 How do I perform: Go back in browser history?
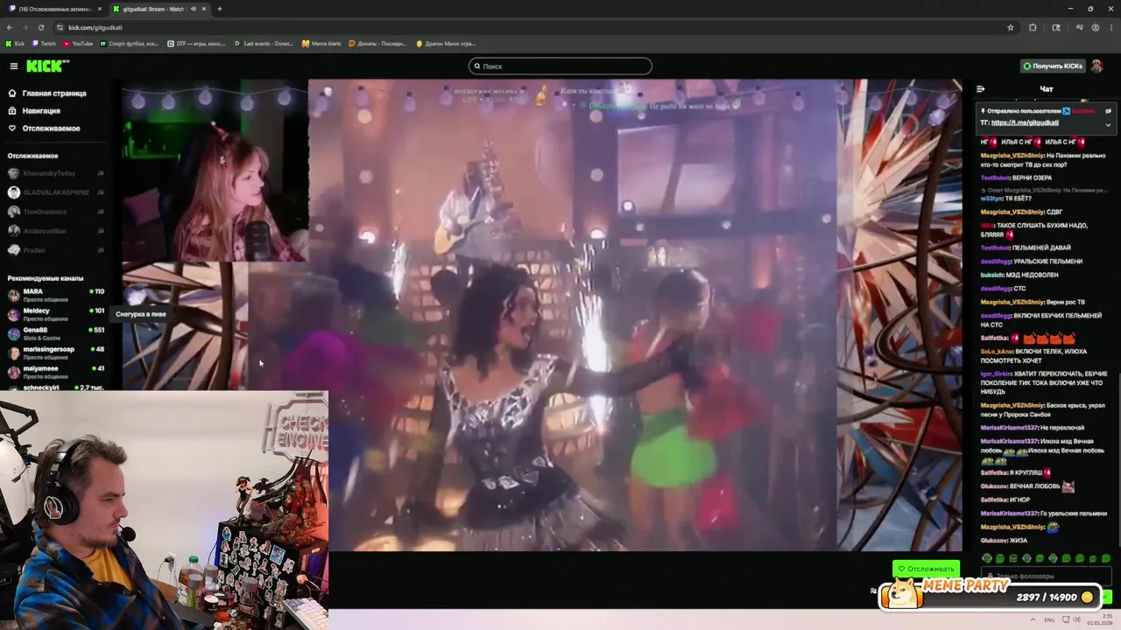(x=10, y=27)
